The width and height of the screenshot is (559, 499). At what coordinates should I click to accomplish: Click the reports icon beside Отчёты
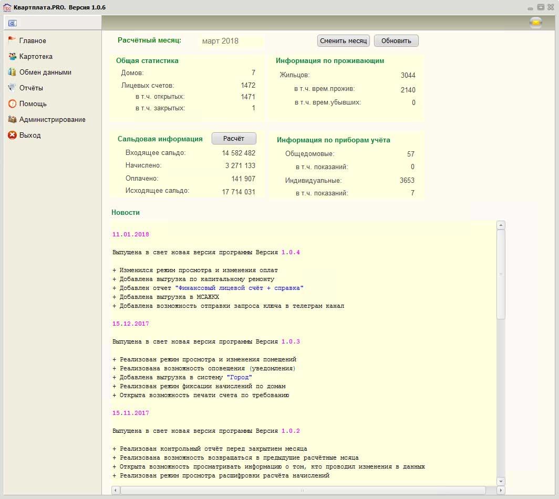12,88
